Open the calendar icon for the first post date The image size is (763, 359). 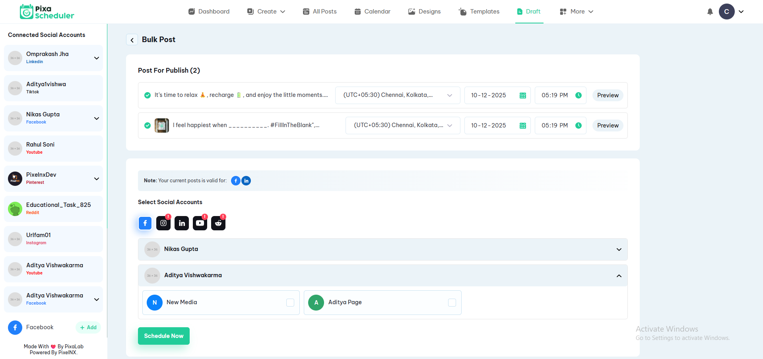point(522,95)
